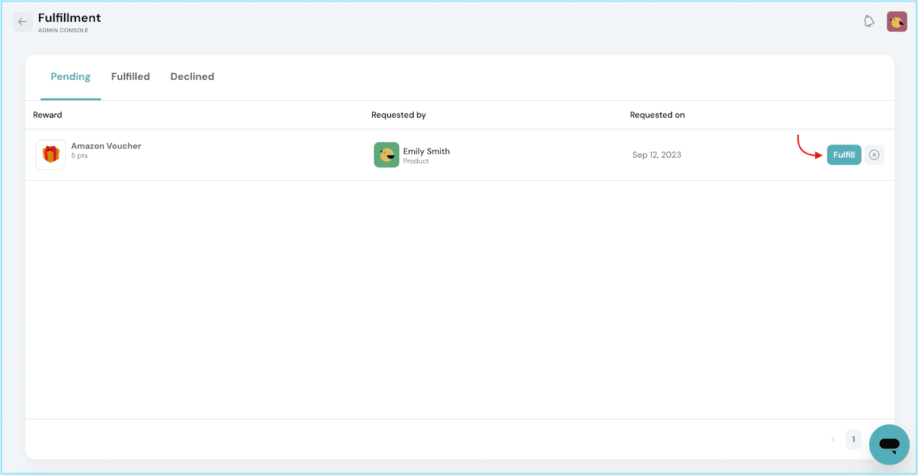
Task: Open the notifications bell
Action: (869, 22)
